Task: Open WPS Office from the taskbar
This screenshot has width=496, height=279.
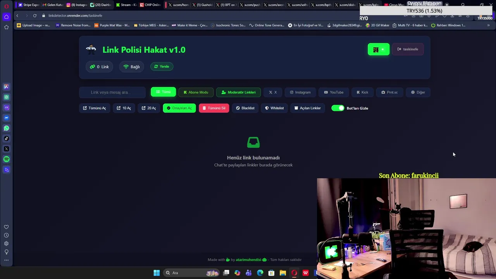Action: 306,273
